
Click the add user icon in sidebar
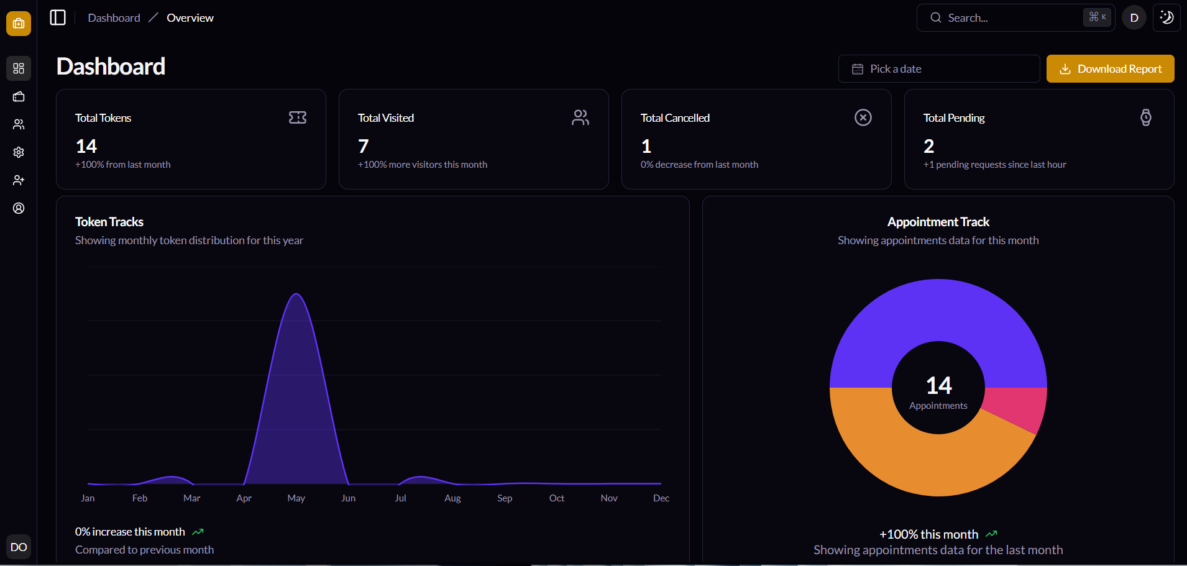[x=19, y=180]
